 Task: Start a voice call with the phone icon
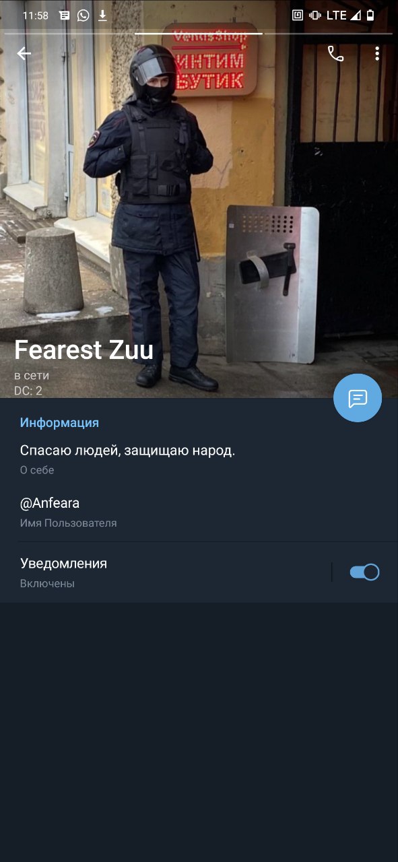[x=335, y=54]
